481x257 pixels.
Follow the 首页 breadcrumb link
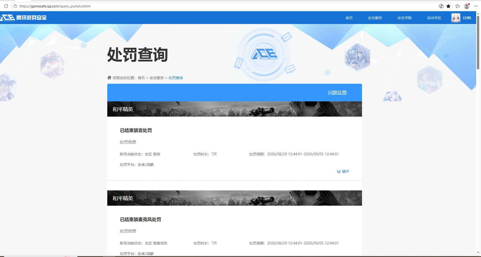141,78
